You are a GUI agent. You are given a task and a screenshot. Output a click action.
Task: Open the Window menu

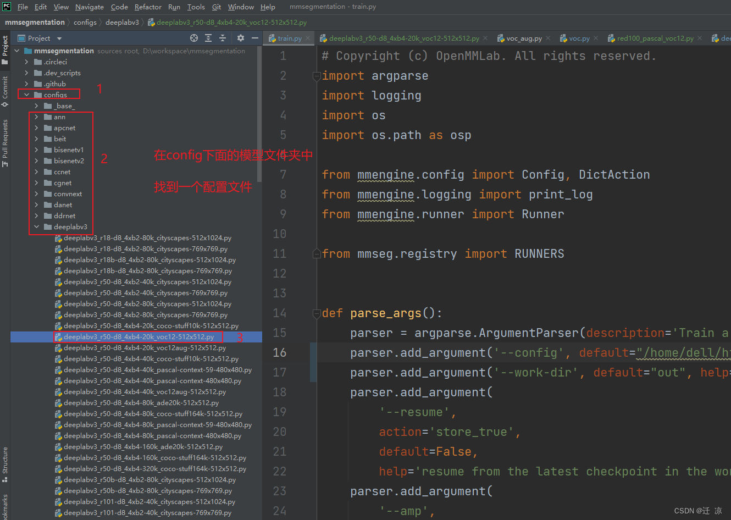(x=241, y=7)
